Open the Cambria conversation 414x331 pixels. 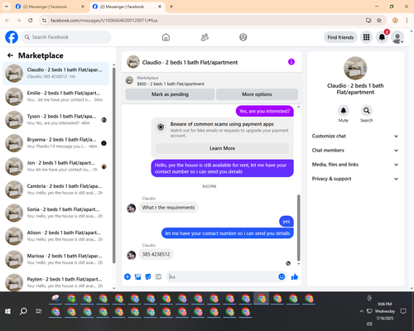pos(55,189)
